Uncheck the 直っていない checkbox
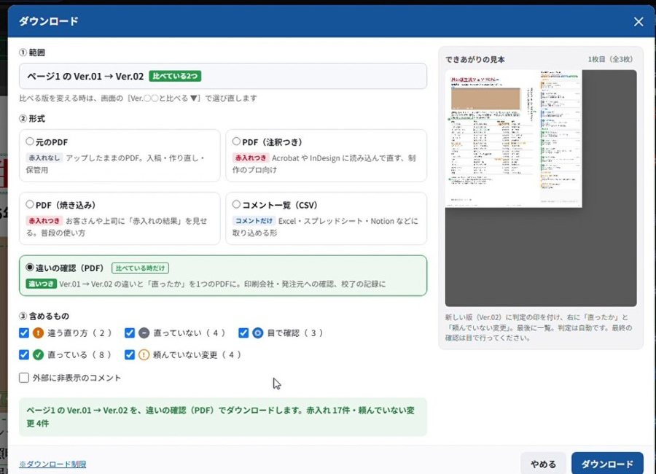The height and width of the screenshot is (474, 656). tap(130, 333)
